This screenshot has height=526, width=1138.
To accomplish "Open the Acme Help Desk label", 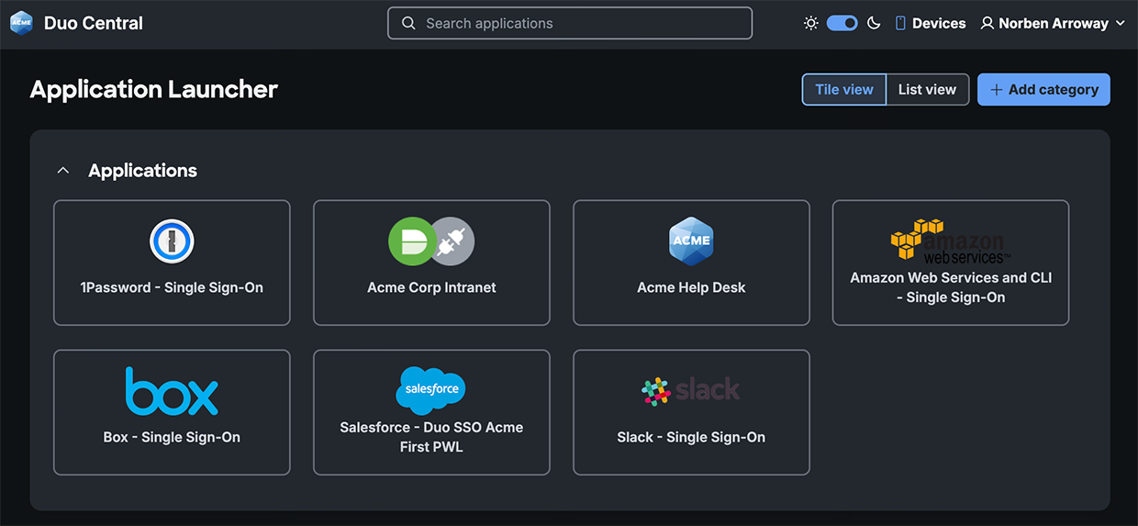I will [x=691, y=287].
